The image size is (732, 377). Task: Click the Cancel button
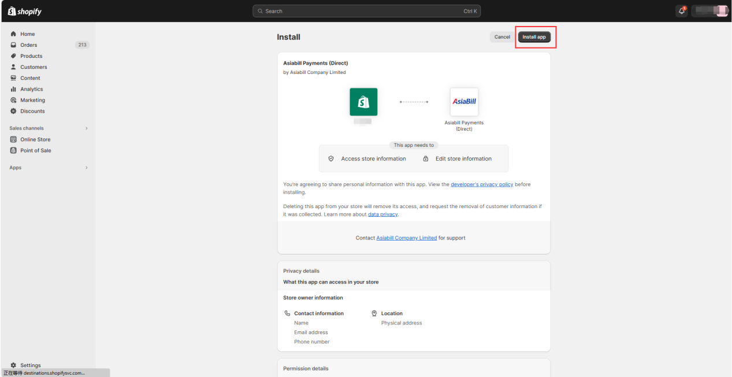[x=502, y=37]
